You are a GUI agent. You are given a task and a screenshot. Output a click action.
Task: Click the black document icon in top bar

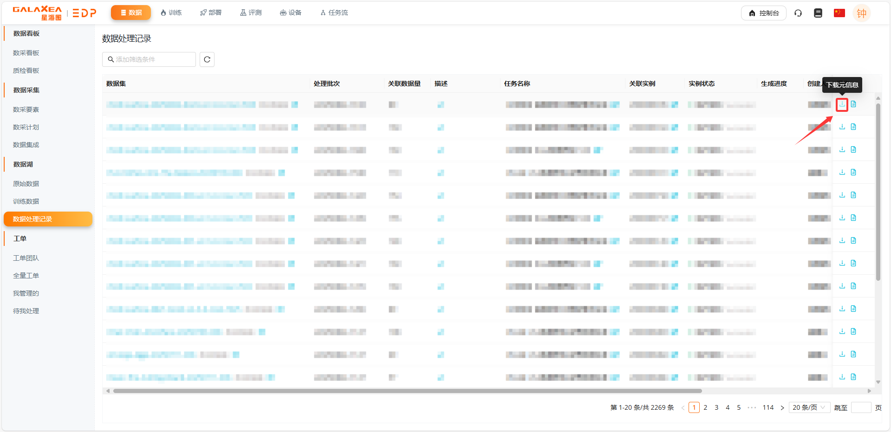(818, 13)
